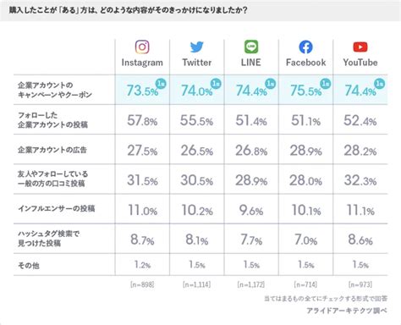Click the アライドアーキテクツ調べ source credit
The image size is (401, 325).
(x=347, y=311)
